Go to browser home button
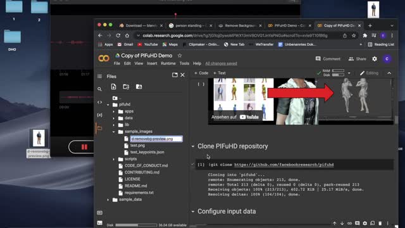Viewport: 405px width, 228px height. 127,35
